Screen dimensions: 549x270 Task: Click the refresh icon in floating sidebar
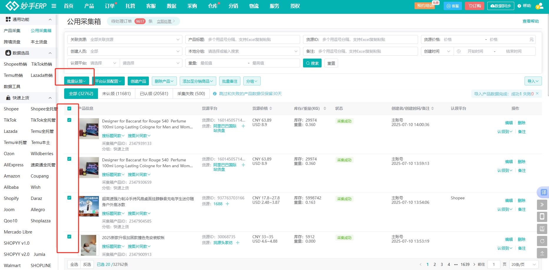click(x=542, y=241)
